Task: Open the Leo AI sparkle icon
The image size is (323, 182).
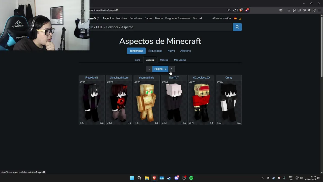Action: [309, 10]
